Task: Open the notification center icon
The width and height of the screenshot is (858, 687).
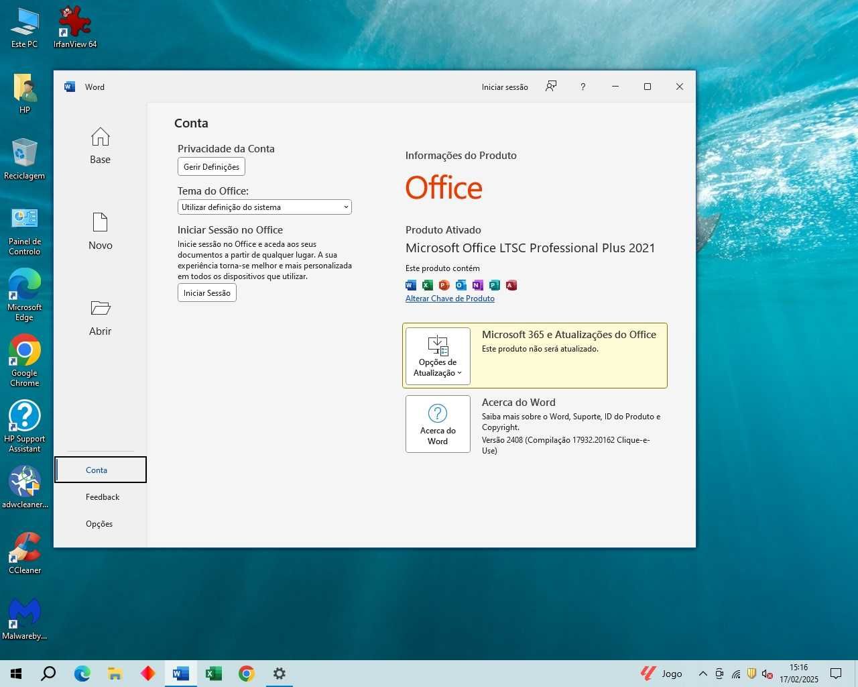Action: click(x=836, y=674)
